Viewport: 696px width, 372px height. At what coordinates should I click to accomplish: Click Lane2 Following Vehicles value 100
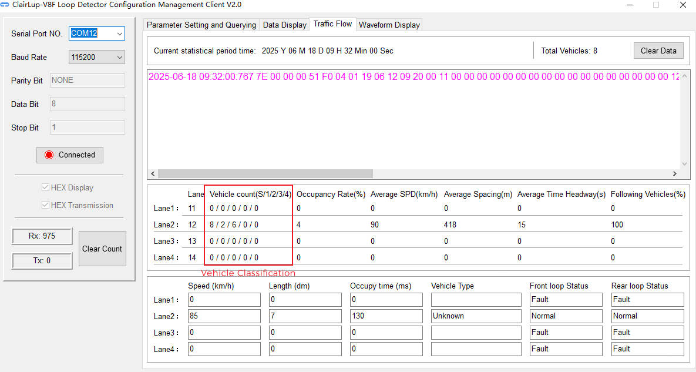point(617,224)
